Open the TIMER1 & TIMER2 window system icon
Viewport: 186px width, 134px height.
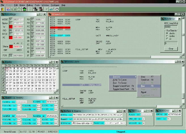pyautogui.click(x=3, y=98)
